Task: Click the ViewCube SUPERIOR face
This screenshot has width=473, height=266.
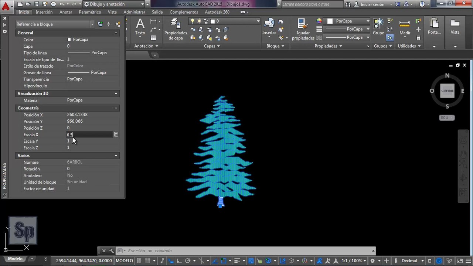Action: [447, 91]
